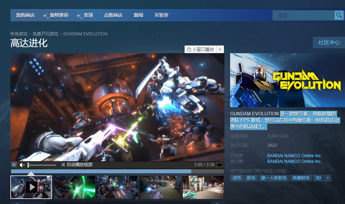The width and height of the screenshot is (345, 204).
Task: Pause the trailer video
Action: click(14, 165)
